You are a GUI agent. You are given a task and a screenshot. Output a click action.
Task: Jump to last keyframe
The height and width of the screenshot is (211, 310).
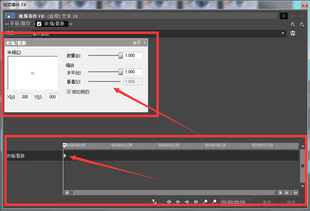[x=196, y=201]
